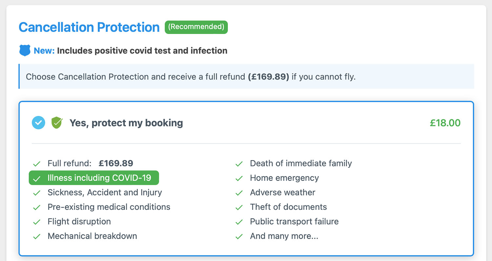Click the checkmark beside Death of immediate family
Image resolution: width=492 pixels, height=261 pixels.
pos(239,164)
